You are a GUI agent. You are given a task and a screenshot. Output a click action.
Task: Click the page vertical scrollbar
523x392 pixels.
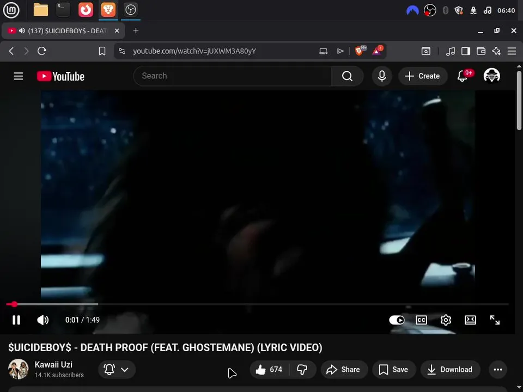tap(519, 100)
